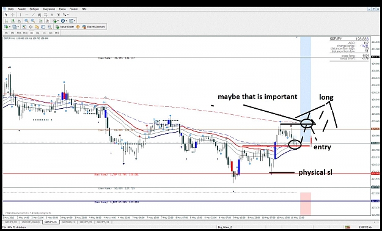382x231 pixels.
Task: Switch to the GBPUSD,H1 chart tab
Action: 68,222
